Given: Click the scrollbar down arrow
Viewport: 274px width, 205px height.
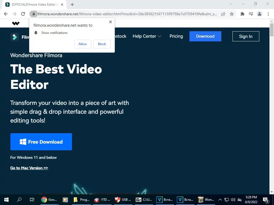Looking at the screenshot, I should click(272, 192).
